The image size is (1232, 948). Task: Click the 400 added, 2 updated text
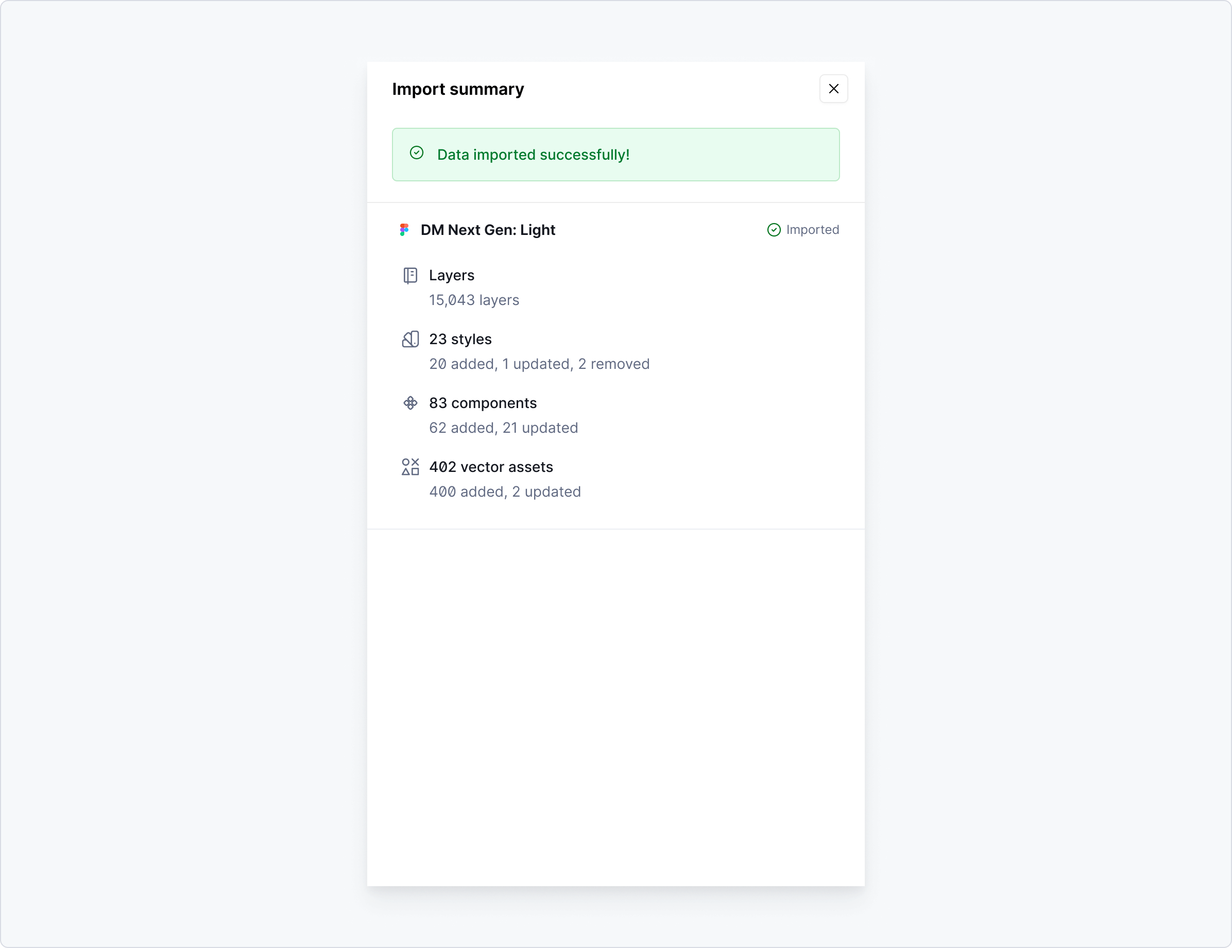[x=505, y=492]
